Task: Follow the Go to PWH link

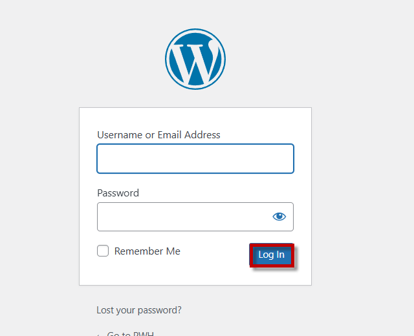Action: (129, 333)
